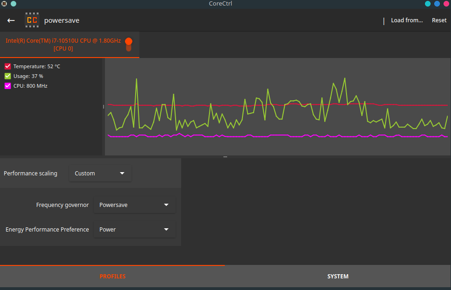451x290 pixels.
Task: Click the Load from... button
Action: (x=407, y=20)
